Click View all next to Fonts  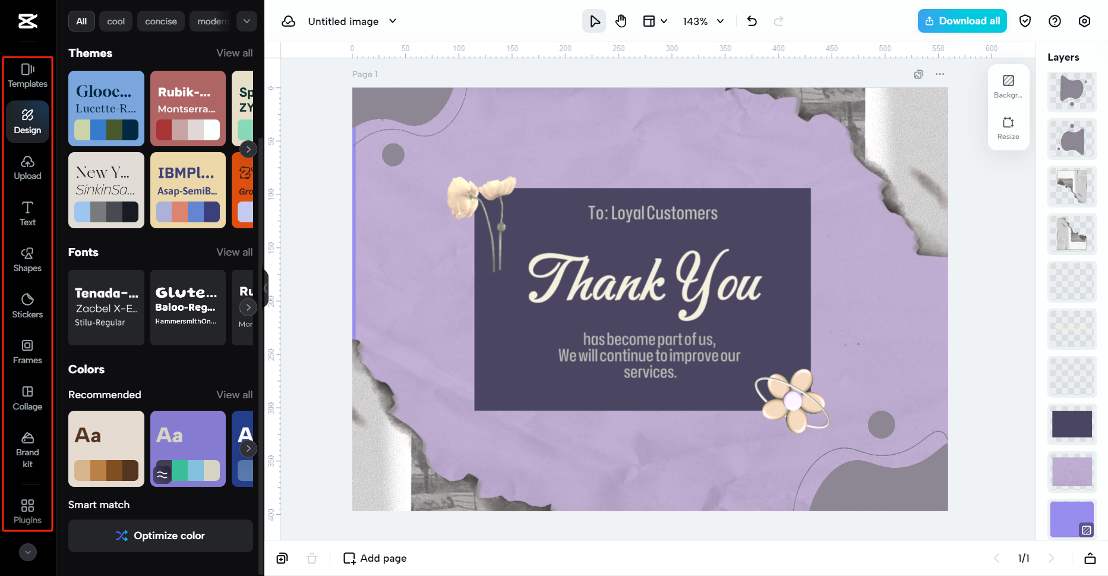235,252
